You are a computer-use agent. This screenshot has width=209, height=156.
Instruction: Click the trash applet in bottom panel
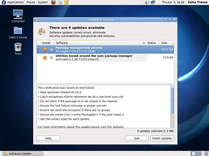click(x=206, y=153)
